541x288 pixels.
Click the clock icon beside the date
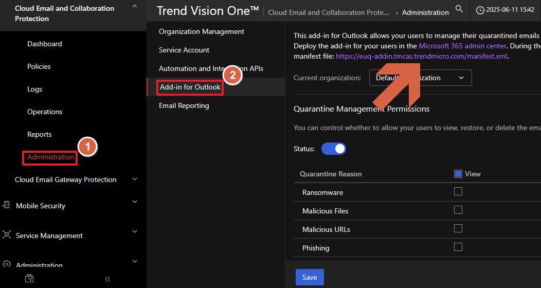pyautogui.click(x=480, y=10)
